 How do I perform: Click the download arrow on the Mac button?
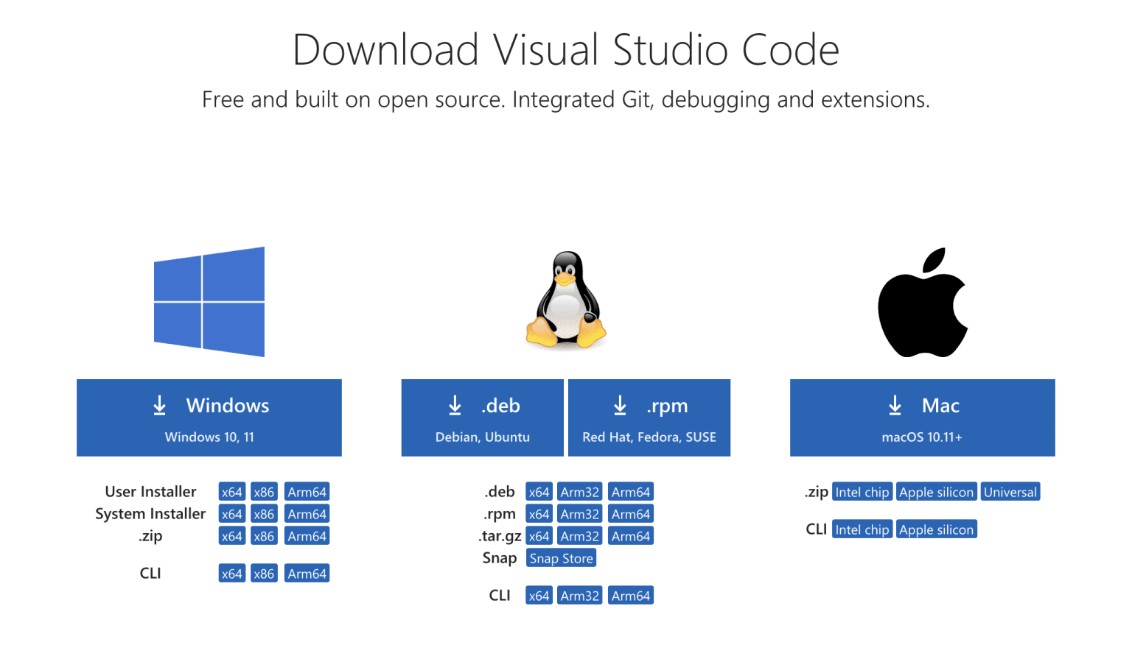pyautogui.click(x=895, y=405)
